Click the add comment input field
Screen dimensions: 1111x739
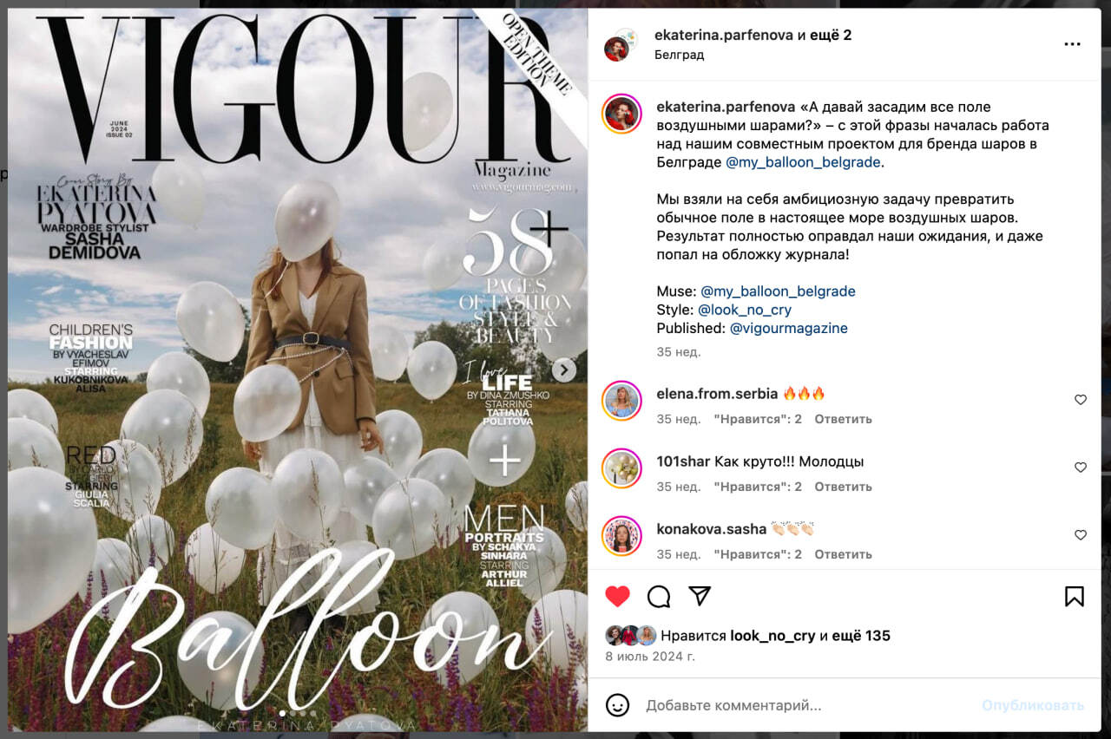pos(807,706)
